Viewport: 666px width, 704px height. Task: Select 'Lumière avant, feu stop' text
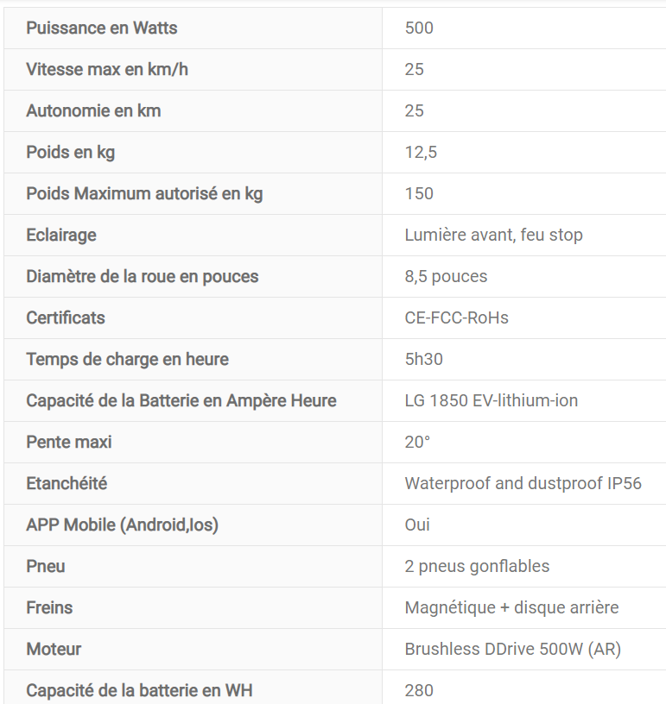click(x=493, y=236)
